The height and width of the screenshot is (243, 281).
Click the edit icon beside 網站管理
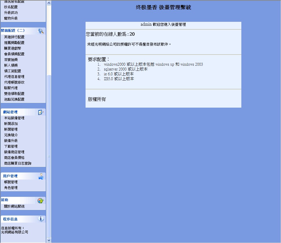[41, 112]
